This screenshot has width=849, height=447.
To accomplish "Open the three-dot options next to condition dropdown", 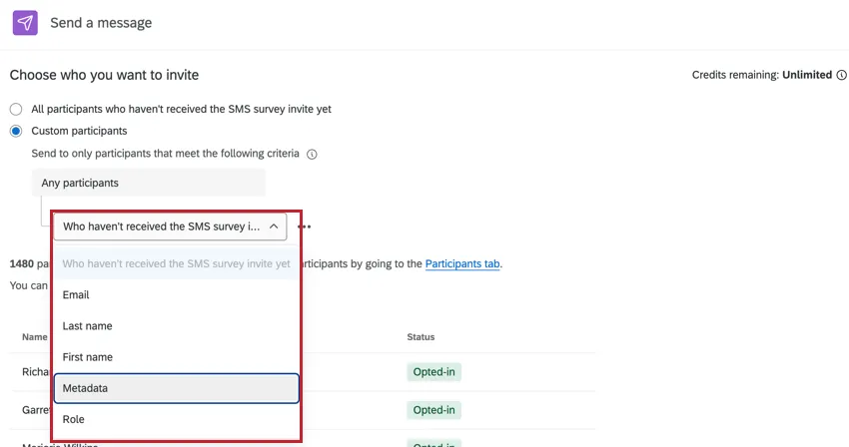I will click(305, 226).
